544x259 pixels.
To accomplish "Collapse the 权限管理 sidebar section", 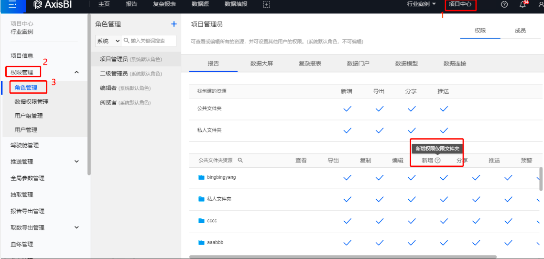I will point(76,72).
